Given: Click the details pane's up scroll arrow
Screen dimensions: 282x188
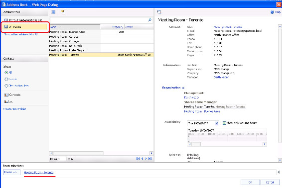Looking at the screenshot, I should point(280,26).
